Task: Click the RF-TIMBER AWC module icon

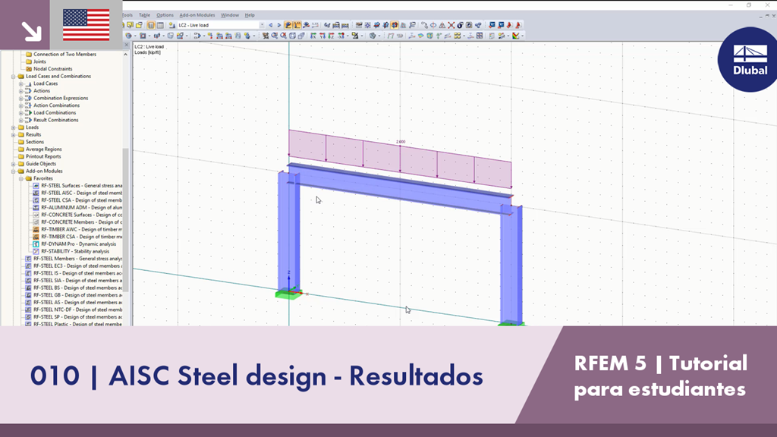Action: click(x=36, y=229)
